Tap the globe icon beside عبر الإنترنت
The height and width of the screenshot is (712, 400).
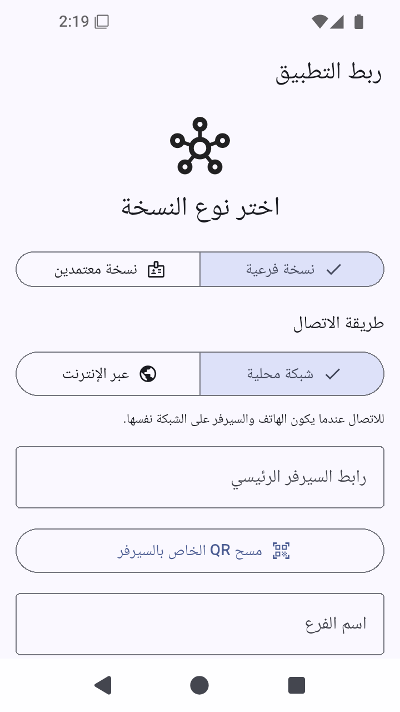[148, 374]
